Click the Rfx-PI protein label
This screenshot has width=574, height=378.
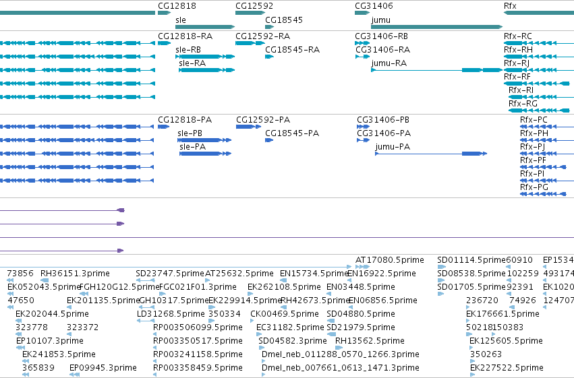(532, 174)
